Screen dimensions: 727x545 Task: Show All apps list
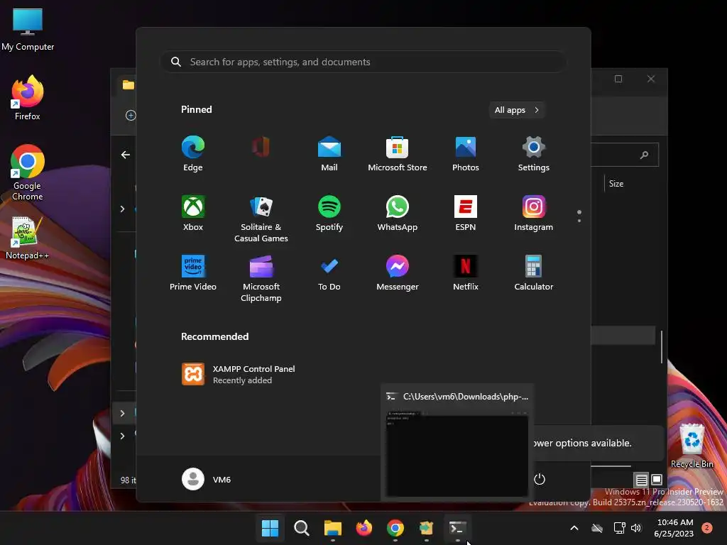517,110
